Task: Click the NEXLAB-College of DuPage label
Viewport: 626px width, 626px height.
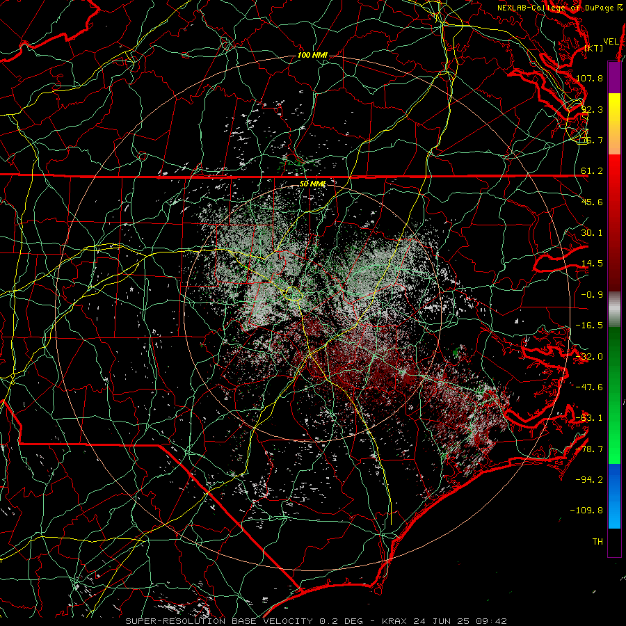Action: [558, 8]
